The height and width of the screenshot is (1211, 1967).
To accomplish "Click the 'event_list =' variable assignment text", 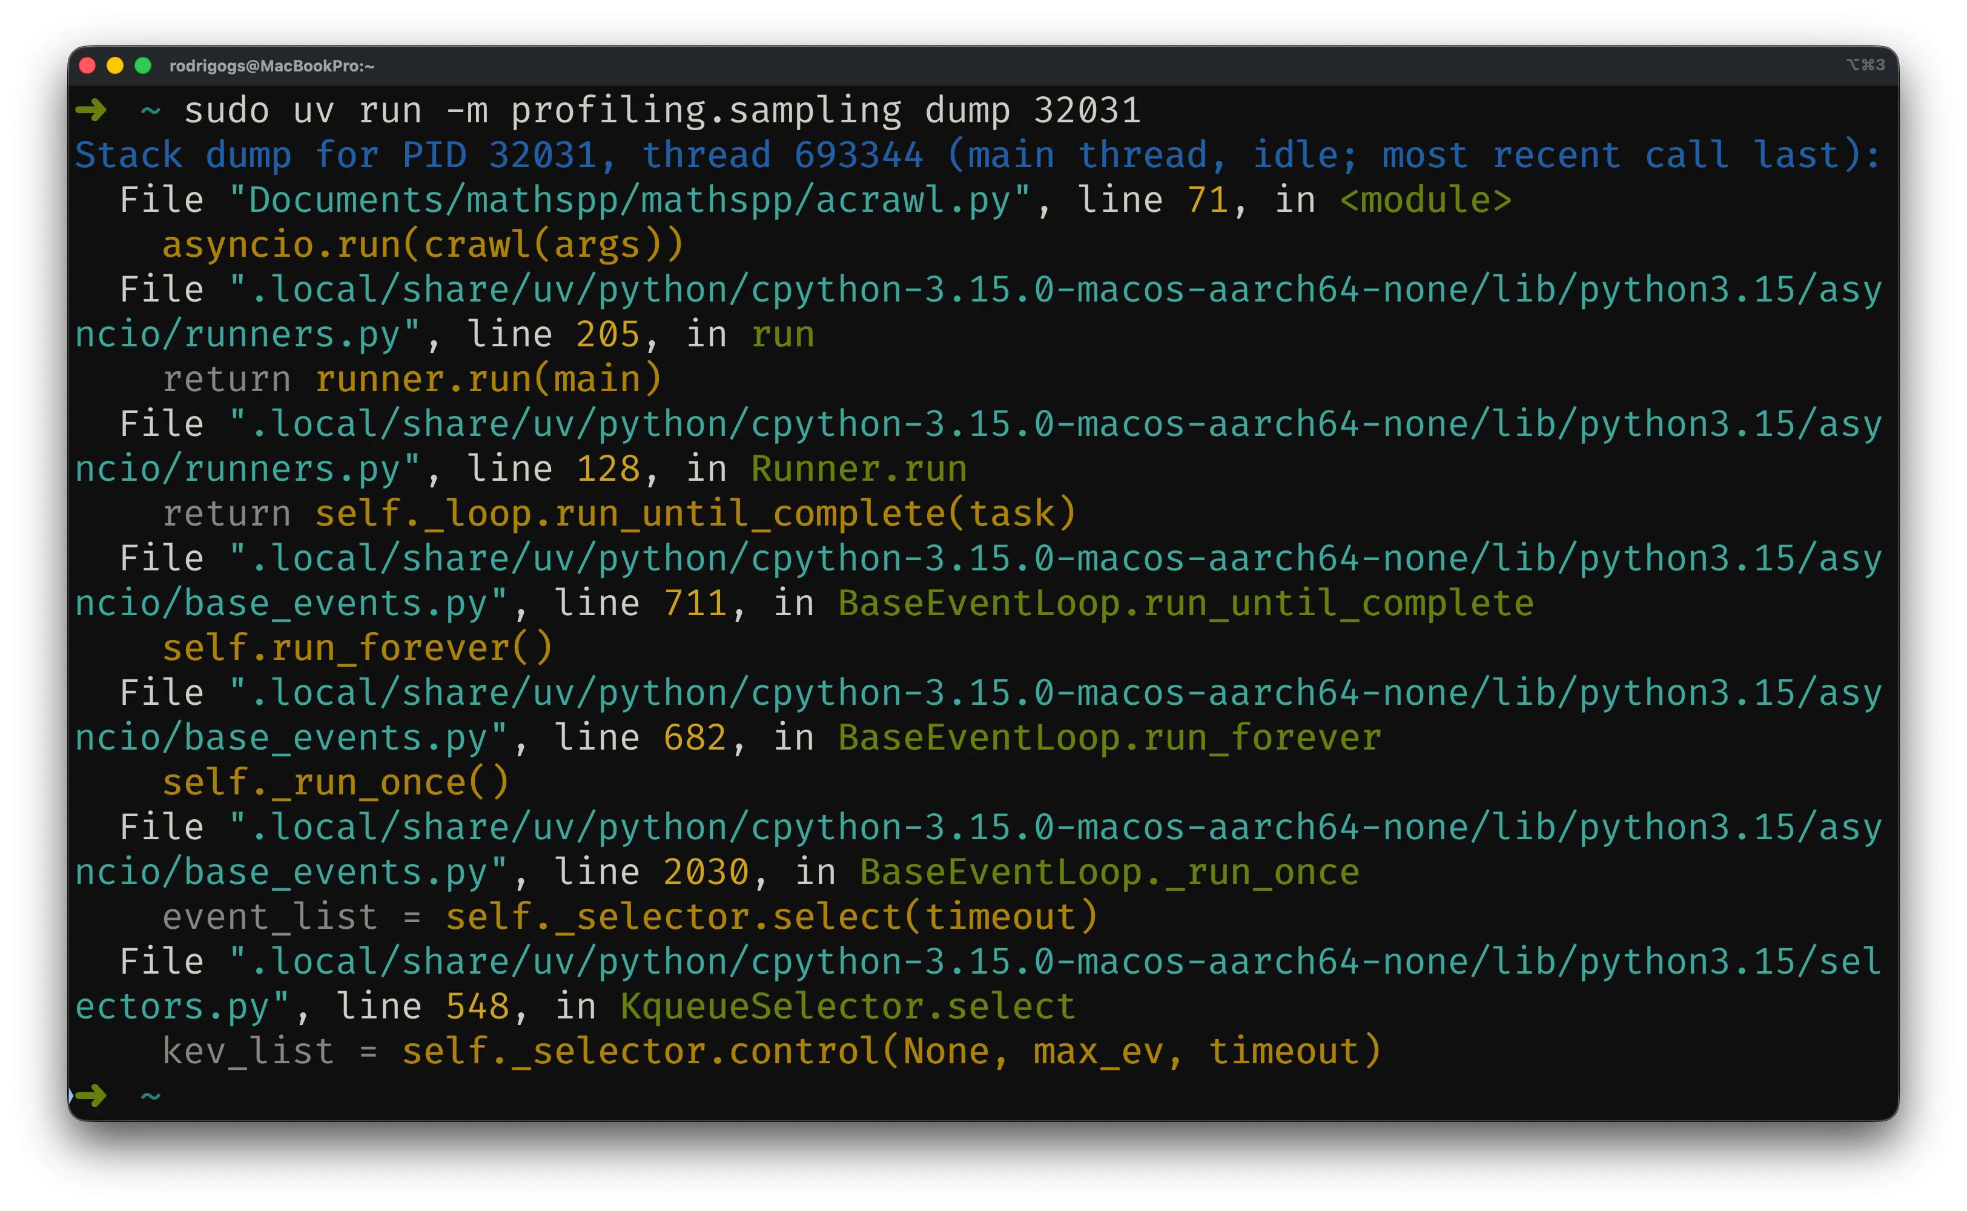I will 291,918.
